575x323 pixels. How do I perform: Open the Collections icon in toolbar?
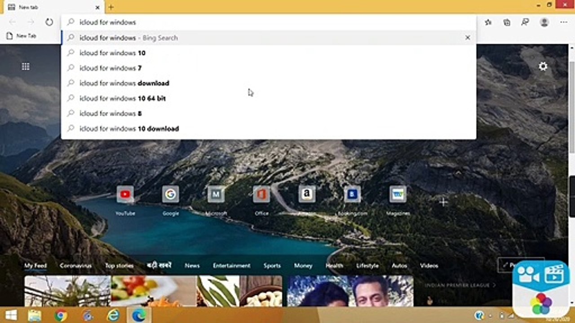click(x=507, y=22)
